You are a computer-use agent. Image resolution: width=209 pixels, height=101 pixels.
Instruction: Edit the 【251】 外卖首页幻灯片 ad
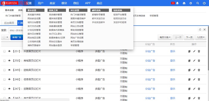[x=194, y=51]
